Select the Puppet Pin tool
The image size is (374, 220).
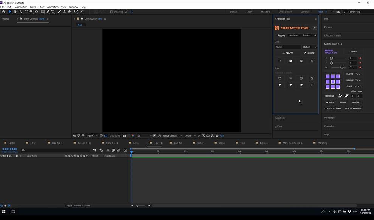click(82, 11)
